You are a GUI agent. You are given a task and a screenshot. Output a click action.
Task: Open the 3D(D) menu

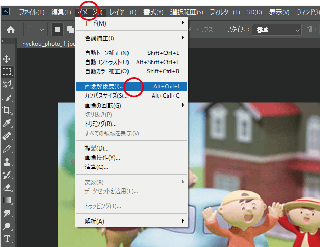254,12
